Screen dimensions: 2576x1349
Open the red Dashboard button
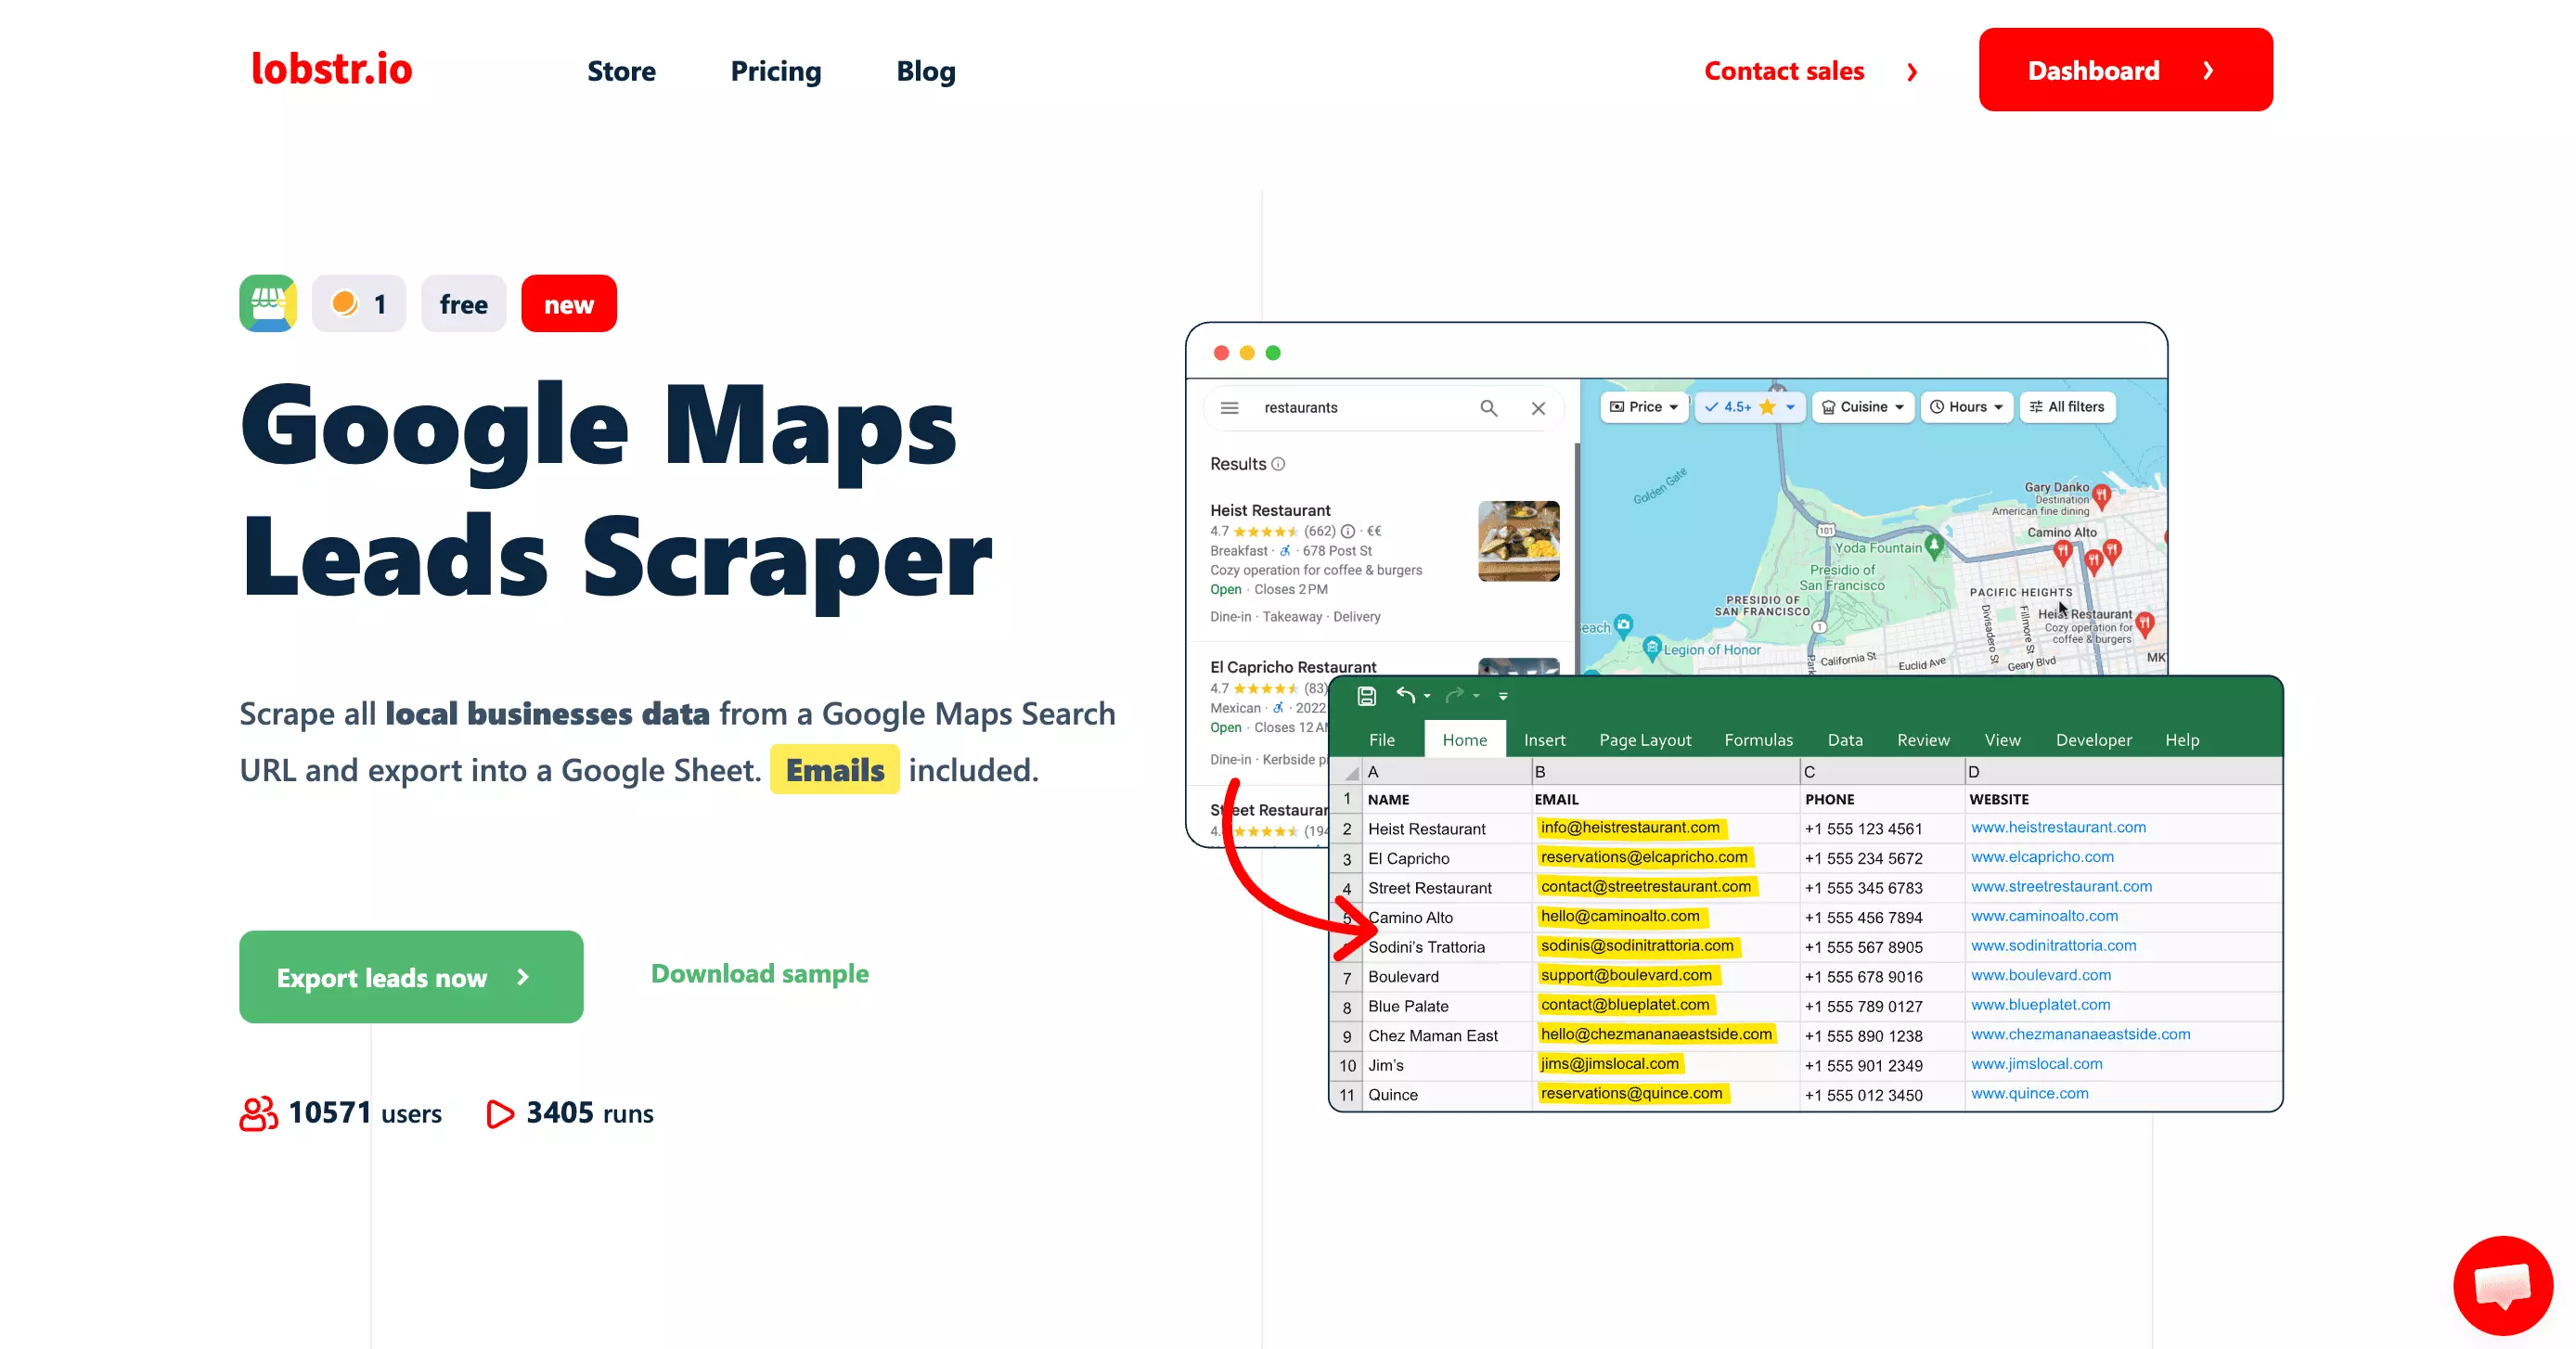coord(2125,70)
